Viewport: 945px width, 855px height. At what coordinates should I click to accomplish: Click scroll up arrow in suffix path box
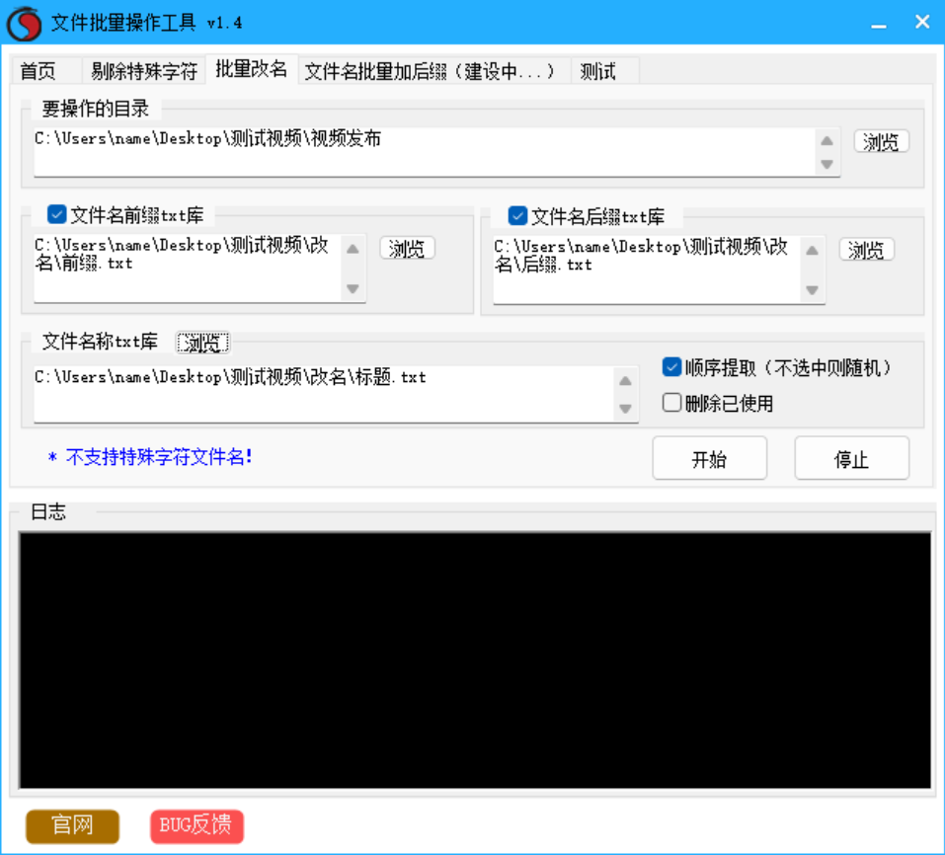point(812,251)
